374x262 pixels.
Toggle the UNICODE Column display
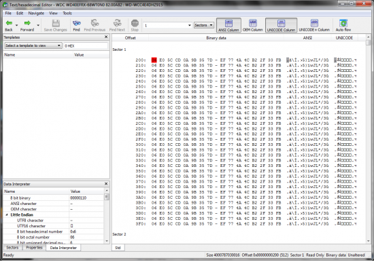pos(281,25)
